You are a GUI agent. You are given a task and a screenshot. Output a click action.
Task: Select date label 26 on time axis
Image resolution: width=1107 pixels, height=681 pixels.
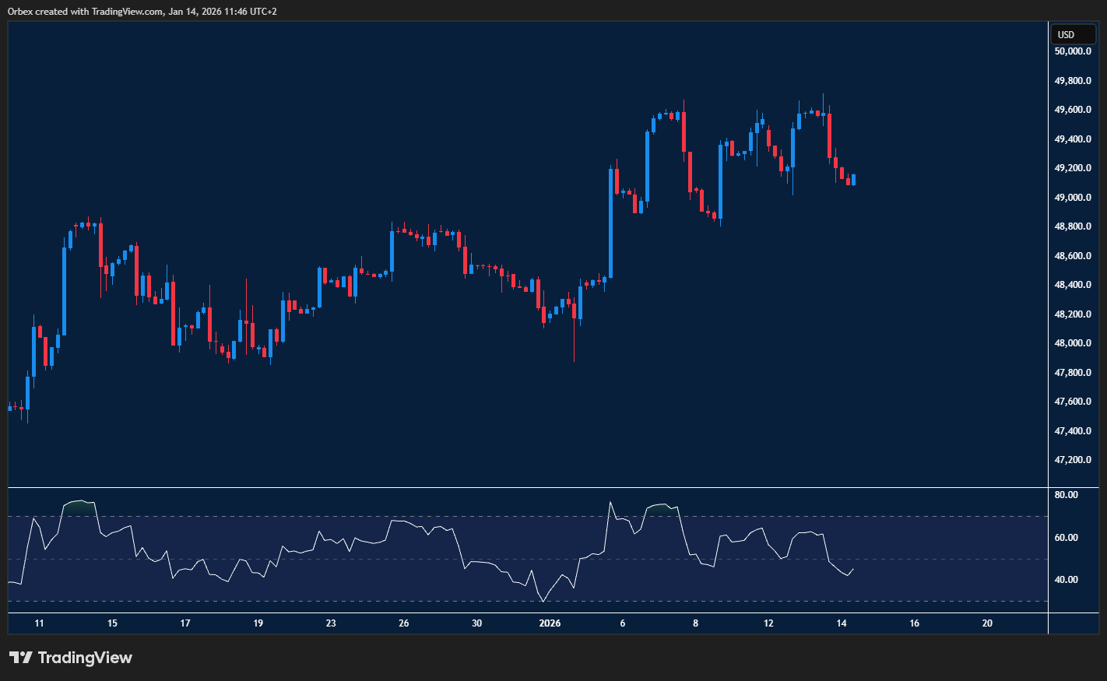coord(403,623)
